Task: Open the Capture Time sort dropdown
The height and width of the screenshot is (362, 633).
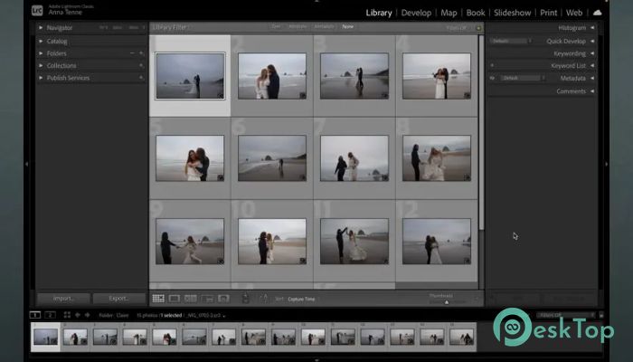Action: click(x=301, y=299)
